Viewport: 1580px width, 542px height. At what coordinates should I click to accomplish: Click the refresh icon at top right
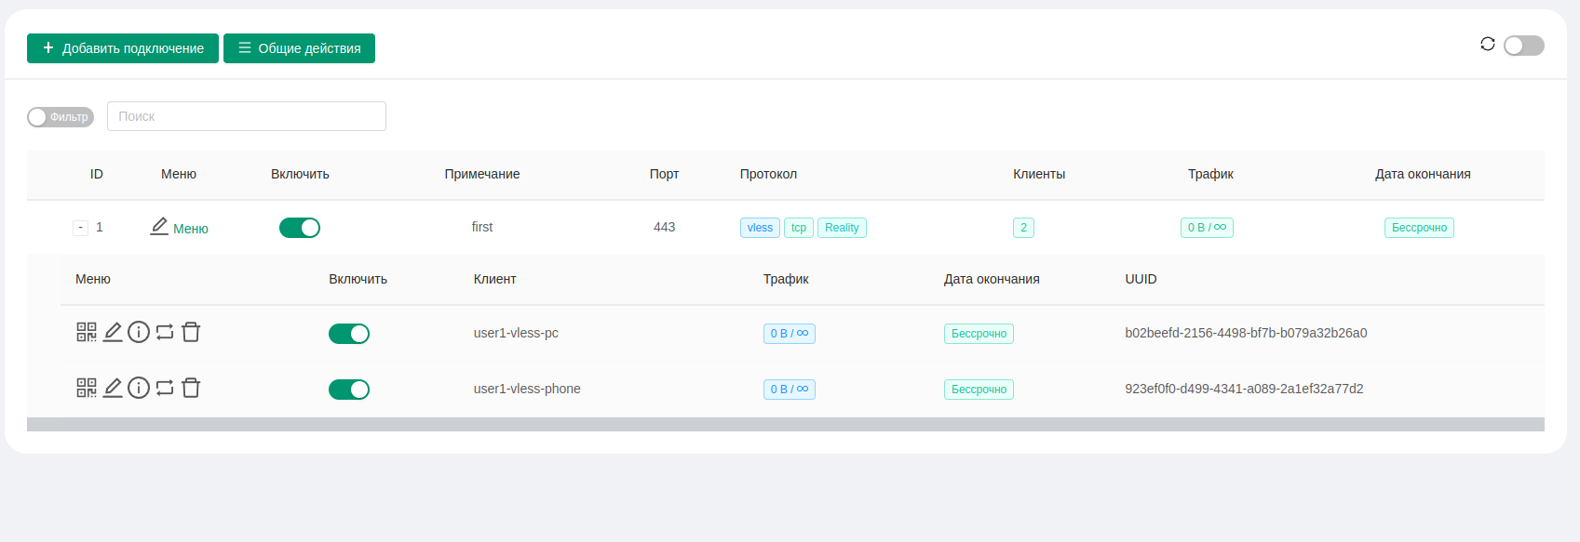[1487, 44]
